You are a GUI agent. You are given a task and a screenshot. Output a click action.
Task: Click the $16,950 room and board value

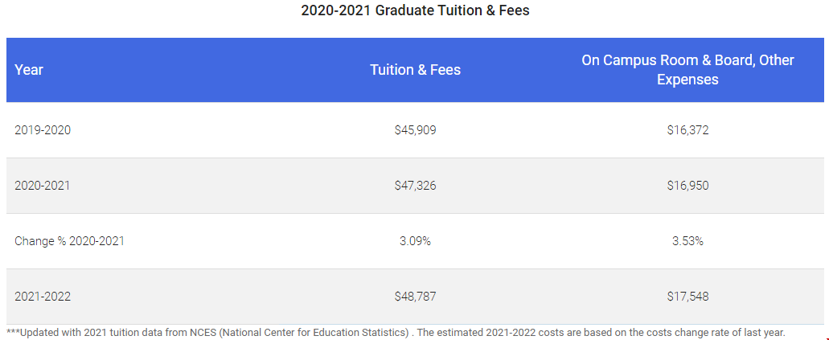[687, 186]
